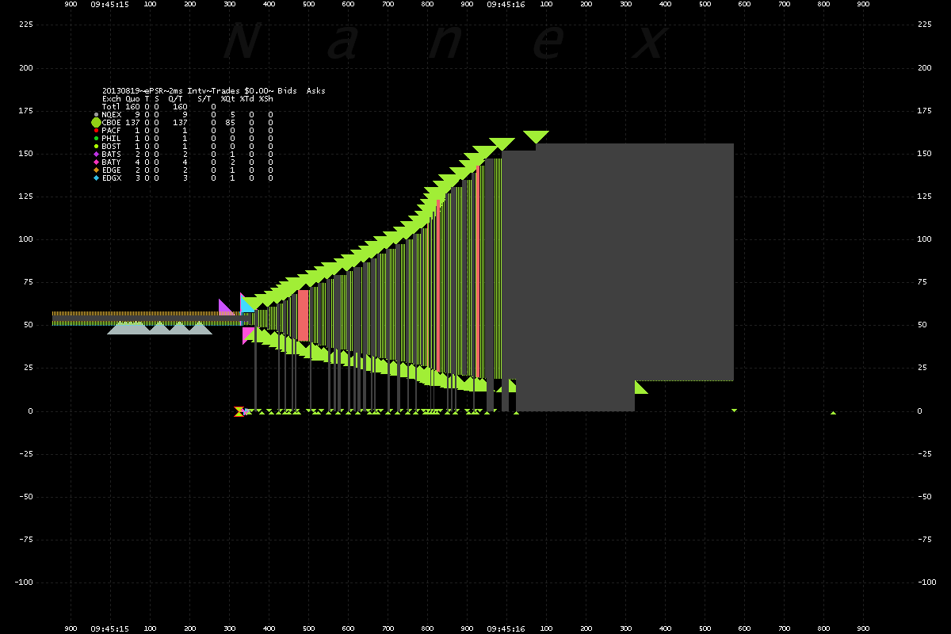Select the "PACF" exchange name

pos(112,131)
